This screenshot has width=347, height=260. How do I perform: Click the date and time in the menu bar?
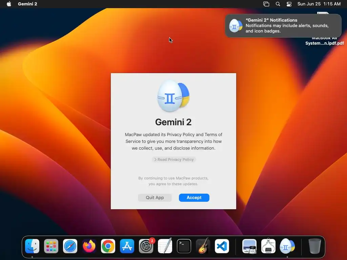tap(319, 4)
